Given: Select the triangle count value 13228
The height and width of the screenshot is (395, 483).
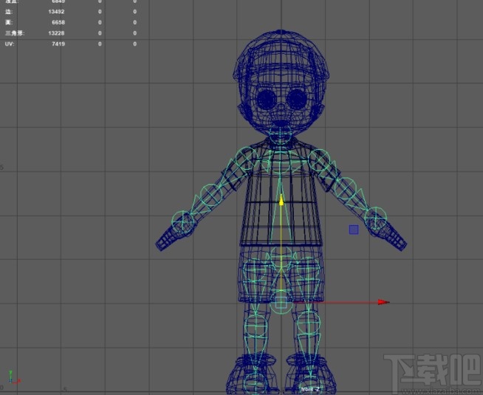Looking at the screenshot, I should click(56, 33).
